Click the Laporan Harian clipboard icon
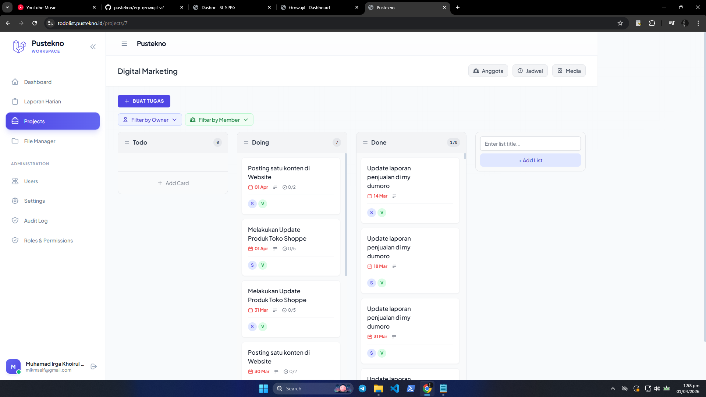 15,102
